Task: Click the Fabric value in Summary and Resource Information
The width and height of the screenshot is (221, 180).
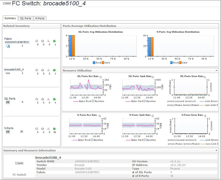Action: click(x=87, y=172)
